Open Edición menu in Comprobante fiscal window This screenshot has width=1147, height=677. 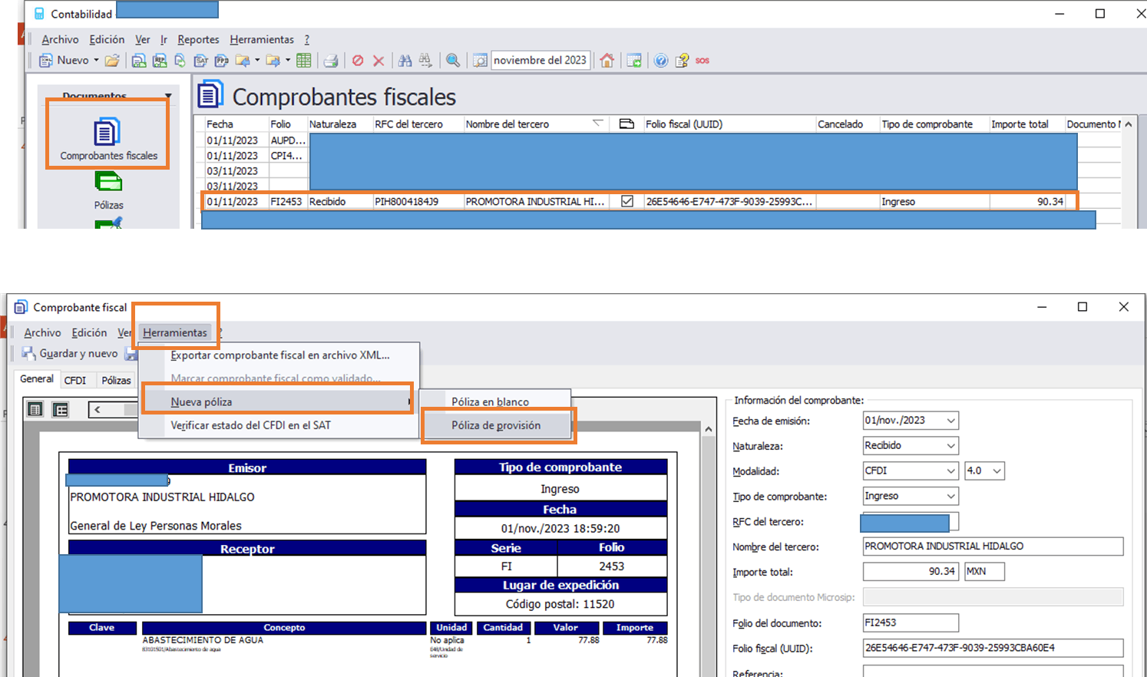coord(89,332)
